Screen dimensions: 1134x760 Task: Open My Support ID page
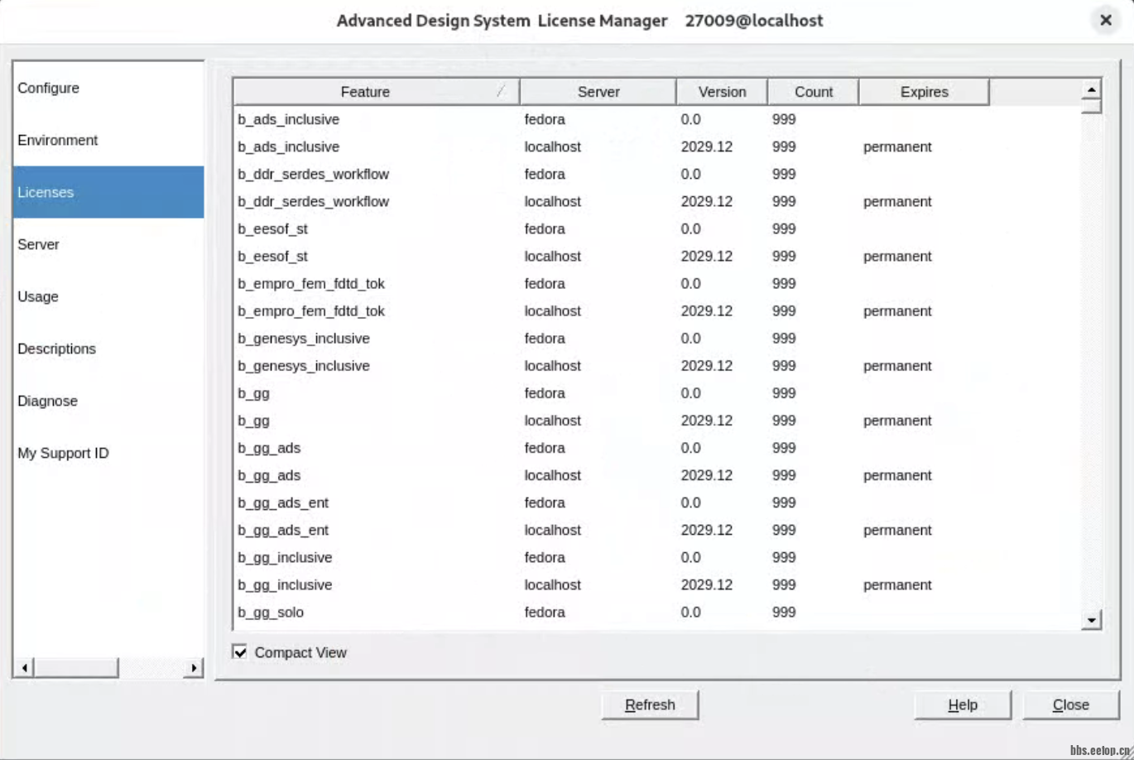point(63,453)
